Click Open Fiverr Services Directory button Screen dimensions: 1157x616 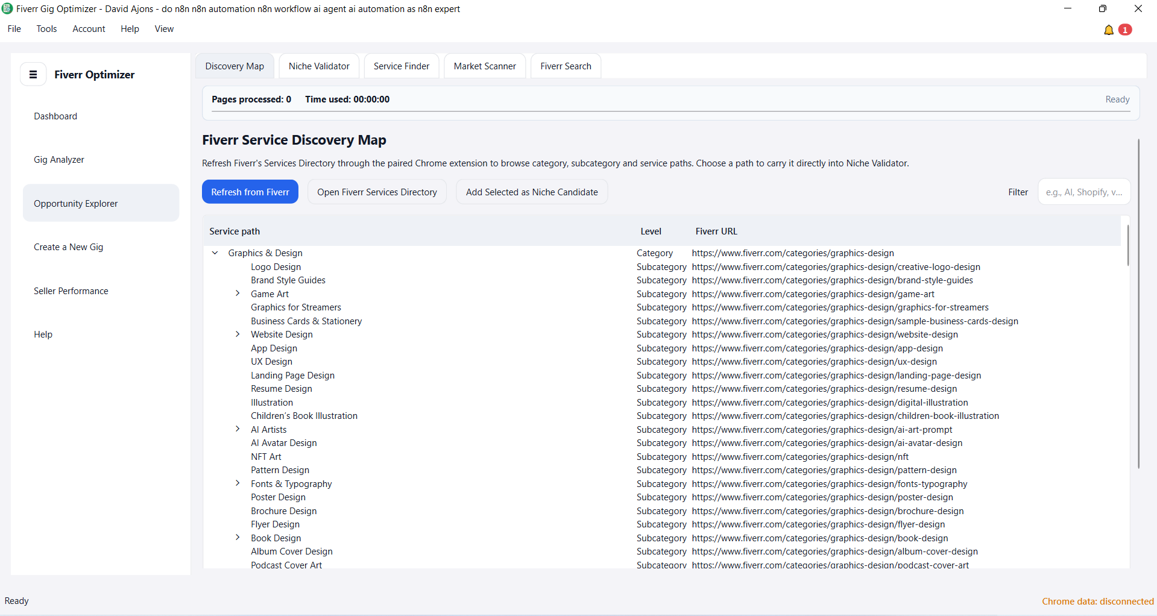(377, 192)
